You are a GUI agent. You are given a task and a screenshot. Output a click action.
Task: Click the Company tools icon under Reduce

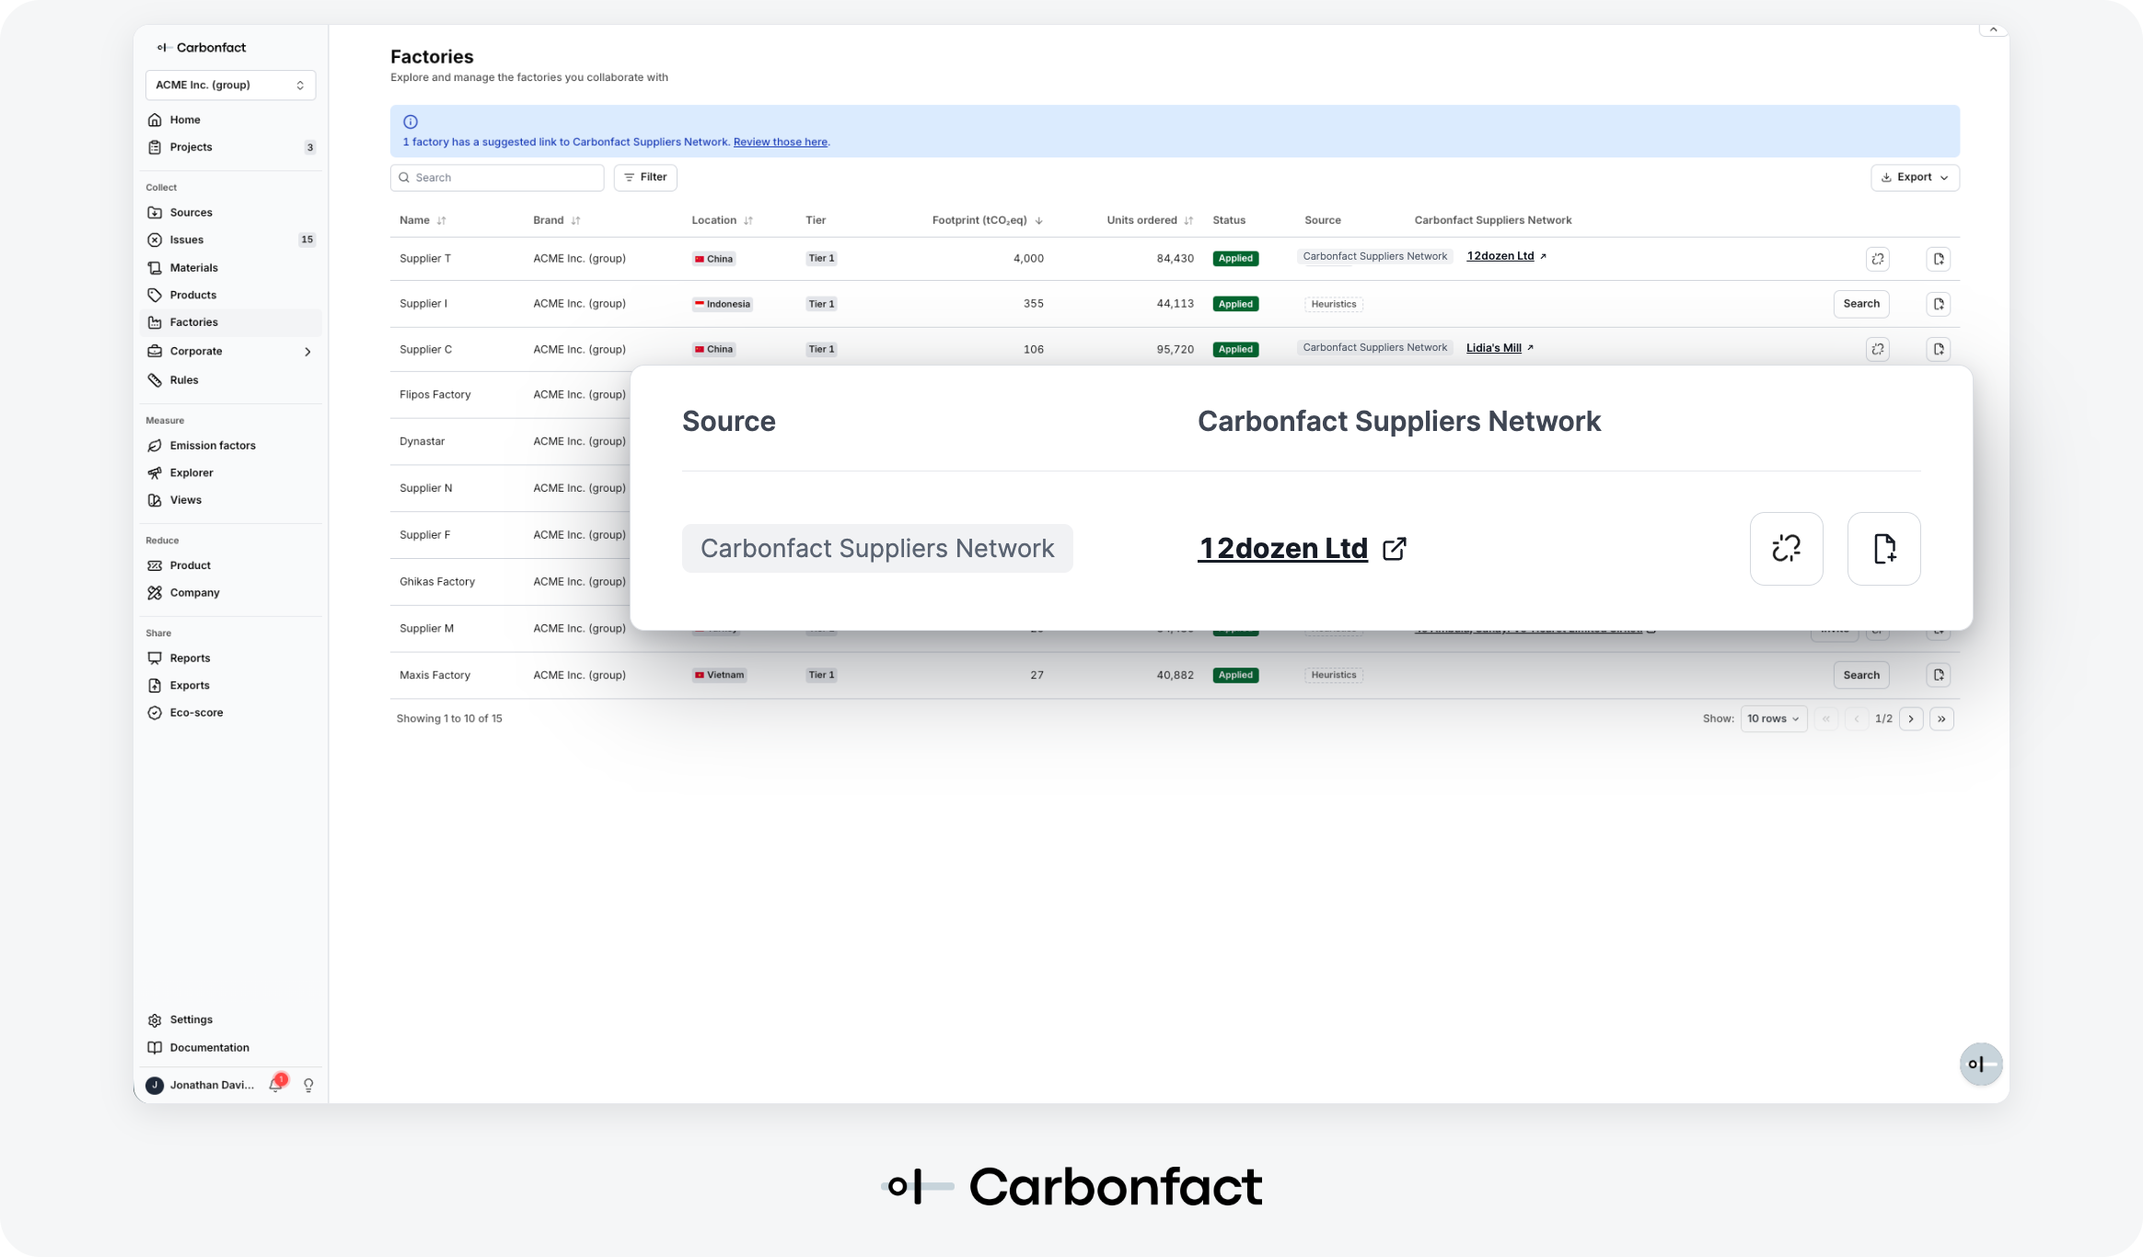tap(155, 593)
